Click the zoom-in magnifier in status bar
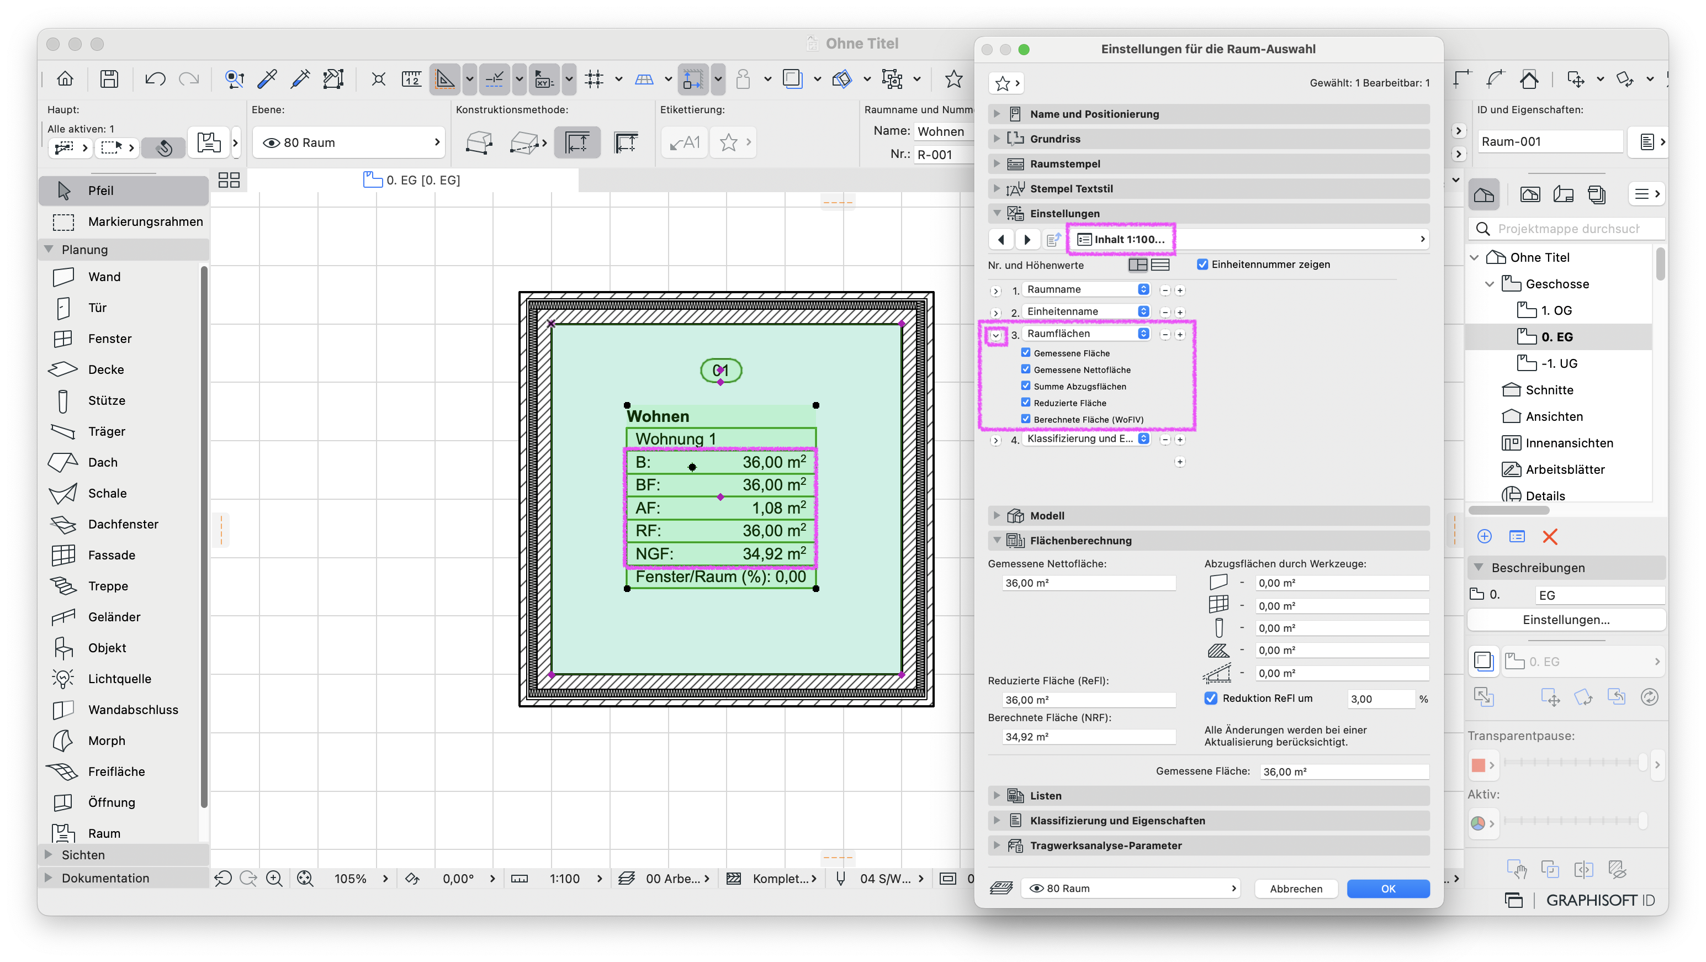Screen dimensions: 1706x962 pyautogui.click(x=274, y=879)
